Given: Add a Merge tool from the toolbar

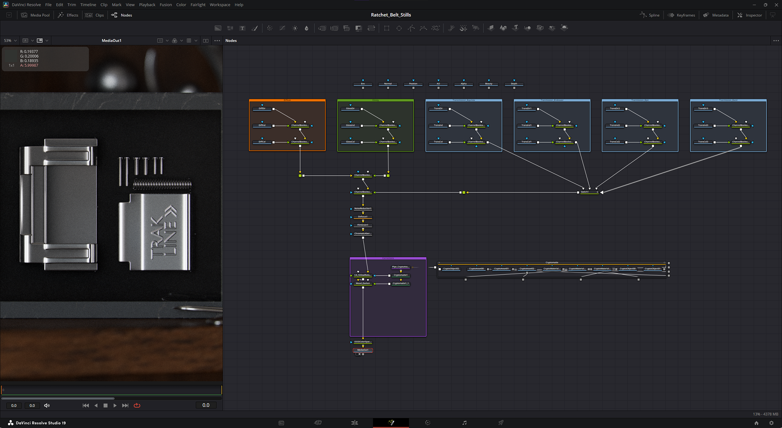Looking at the screenshot, I should click(322, 28).
